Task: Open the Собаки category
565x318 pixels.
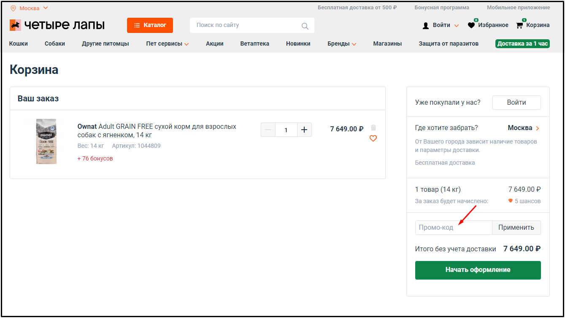Action: pos(55,43)
